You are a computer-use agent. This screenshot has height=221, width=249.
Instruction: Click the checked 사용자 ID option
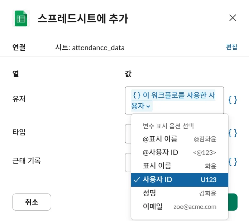click(x=179, y=180)
